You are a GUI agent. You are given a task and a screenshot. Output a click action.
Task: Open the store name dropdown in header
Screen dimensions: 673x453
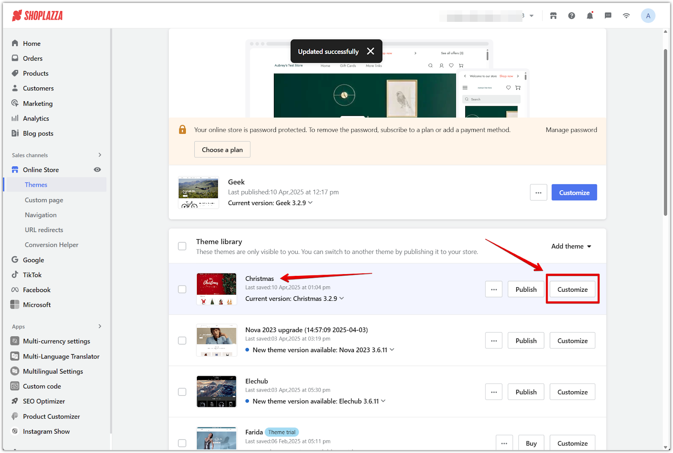(x=532, y=16)
